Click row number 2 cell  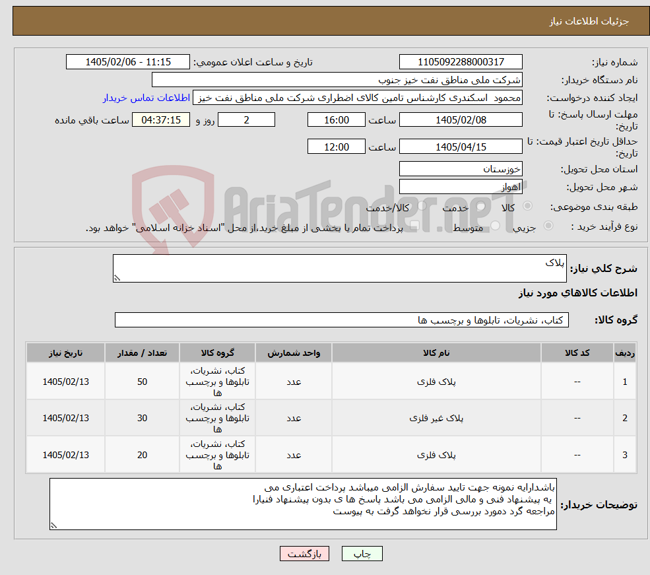[x=625, y=419]
